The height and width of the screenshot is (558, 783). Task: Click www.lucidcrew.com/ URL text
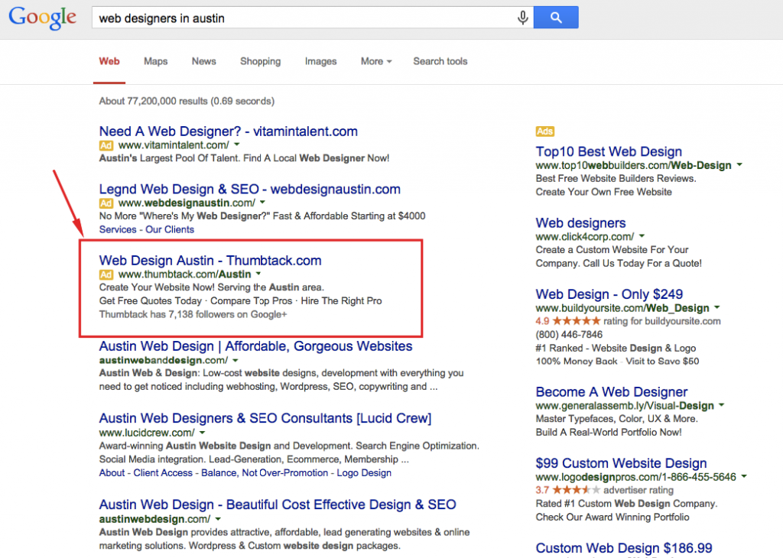(x=147, y=433)
